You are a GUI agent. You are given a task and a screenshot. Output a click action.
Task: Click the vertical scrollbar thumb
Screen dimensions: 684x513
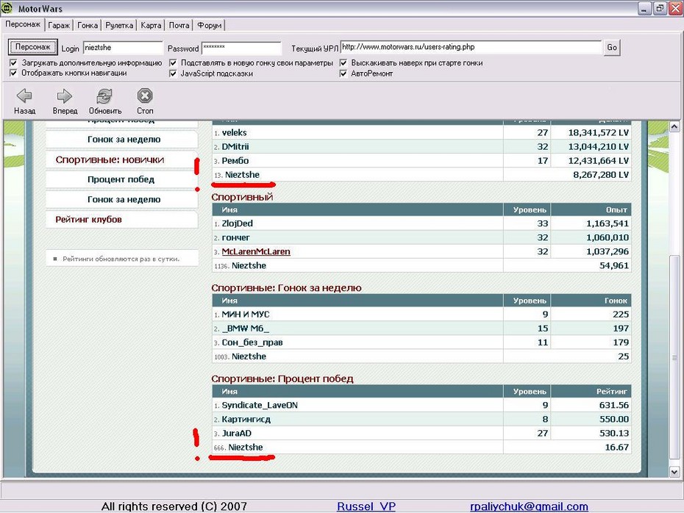(674, 357)
